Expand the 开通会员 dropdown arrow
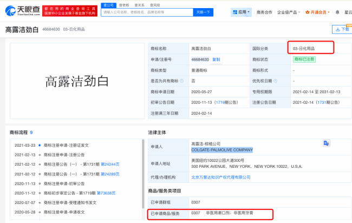 click(329, 12)
